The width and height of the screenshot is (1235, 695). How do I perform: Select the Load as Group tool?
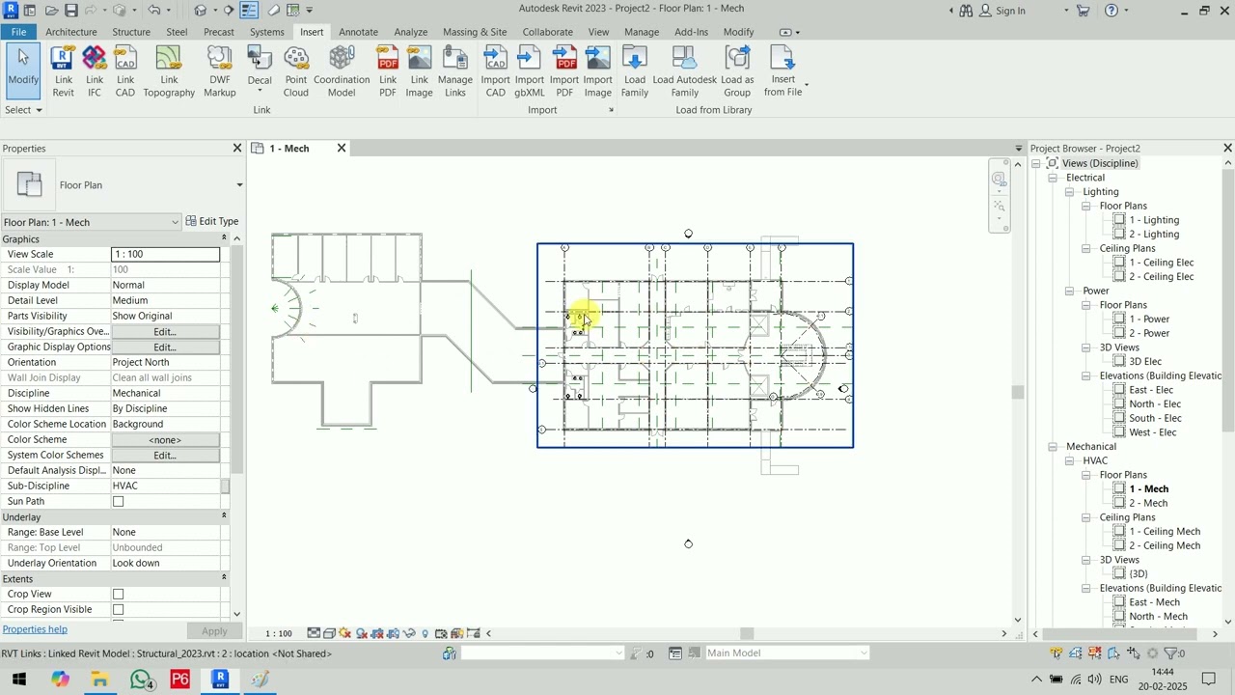[x=737, y=71]
